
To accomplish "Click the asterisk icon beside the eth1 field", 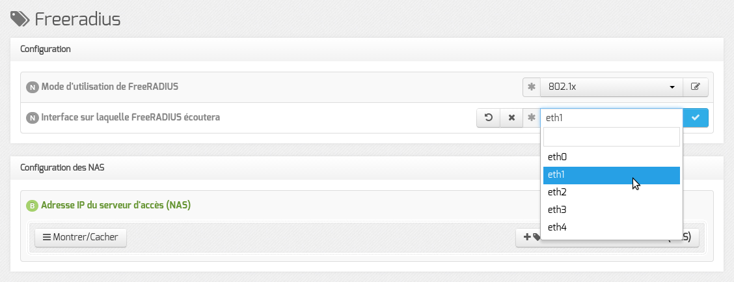I will pyautogui.click(x=532, y=118).
